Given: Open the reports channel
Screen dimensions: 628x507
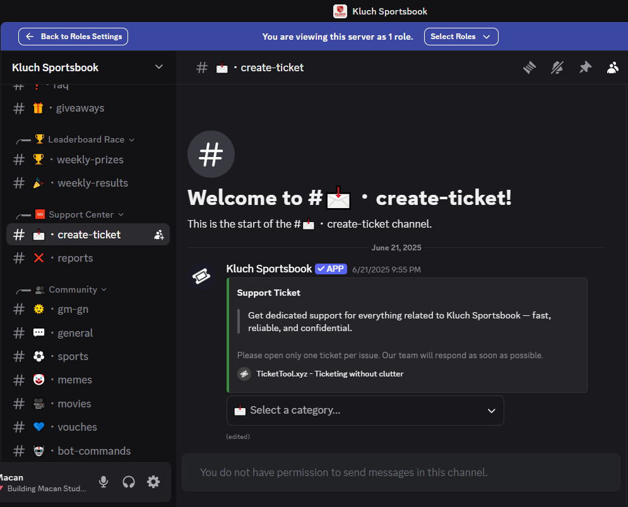Looking at the screenshot, I should coord(88,258).
